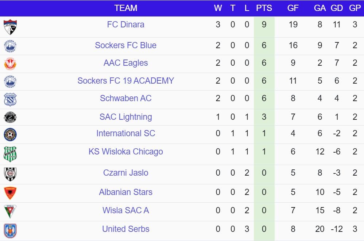Click the KS Wisloka Chicago green crest
This screenshot has height=241, width=364.
point(10,154)
